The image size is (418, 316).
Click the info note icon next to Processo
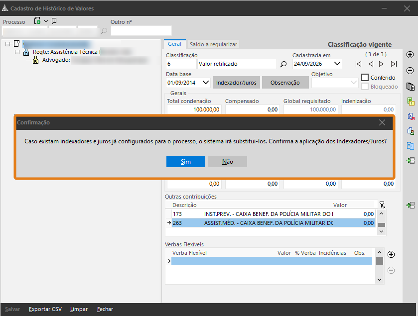54,21
